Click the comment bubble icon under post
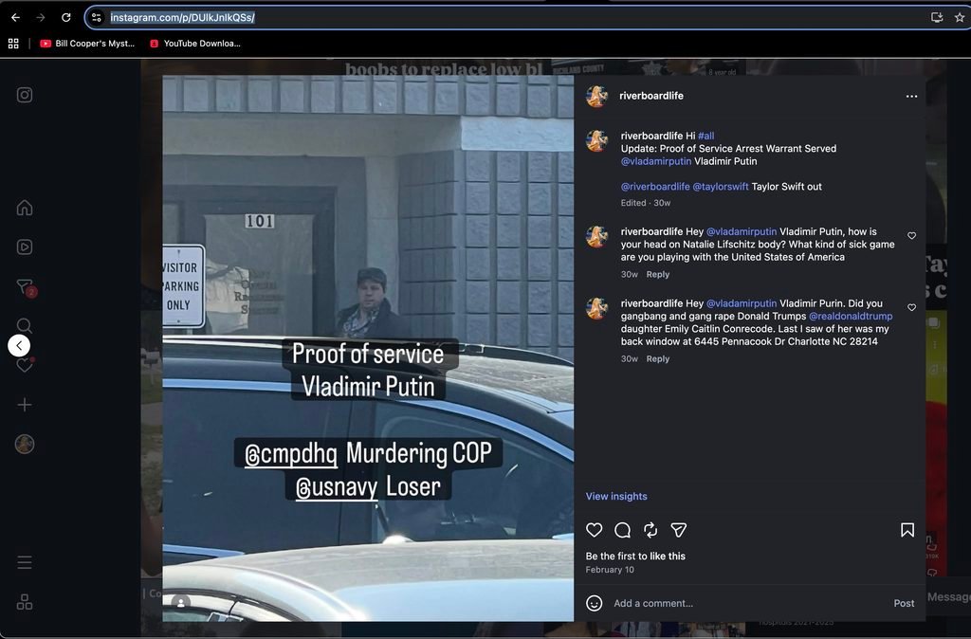 tap(622, 530)
